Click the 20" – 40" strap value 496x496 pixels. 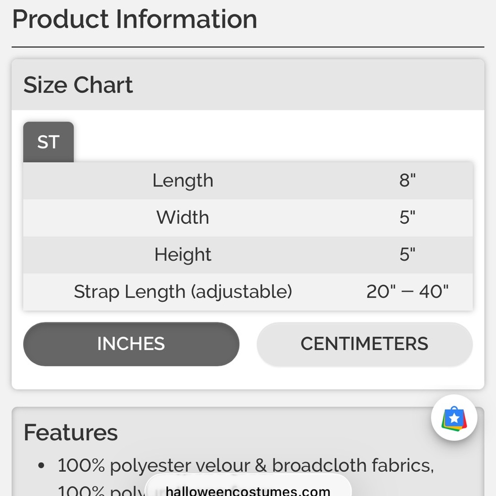pyautogui.click(x=407, y=292)
